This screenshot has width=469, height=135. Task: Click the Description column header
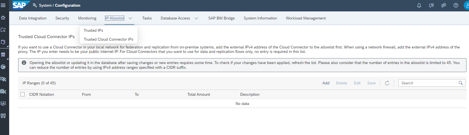[x=250, y=94]
